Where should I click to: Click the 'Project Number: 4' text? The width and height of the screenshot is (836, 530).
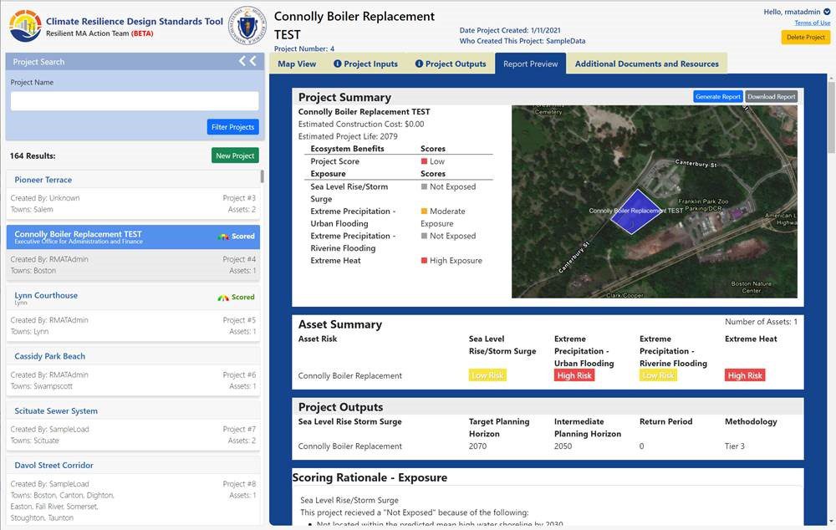click(304, 48)
